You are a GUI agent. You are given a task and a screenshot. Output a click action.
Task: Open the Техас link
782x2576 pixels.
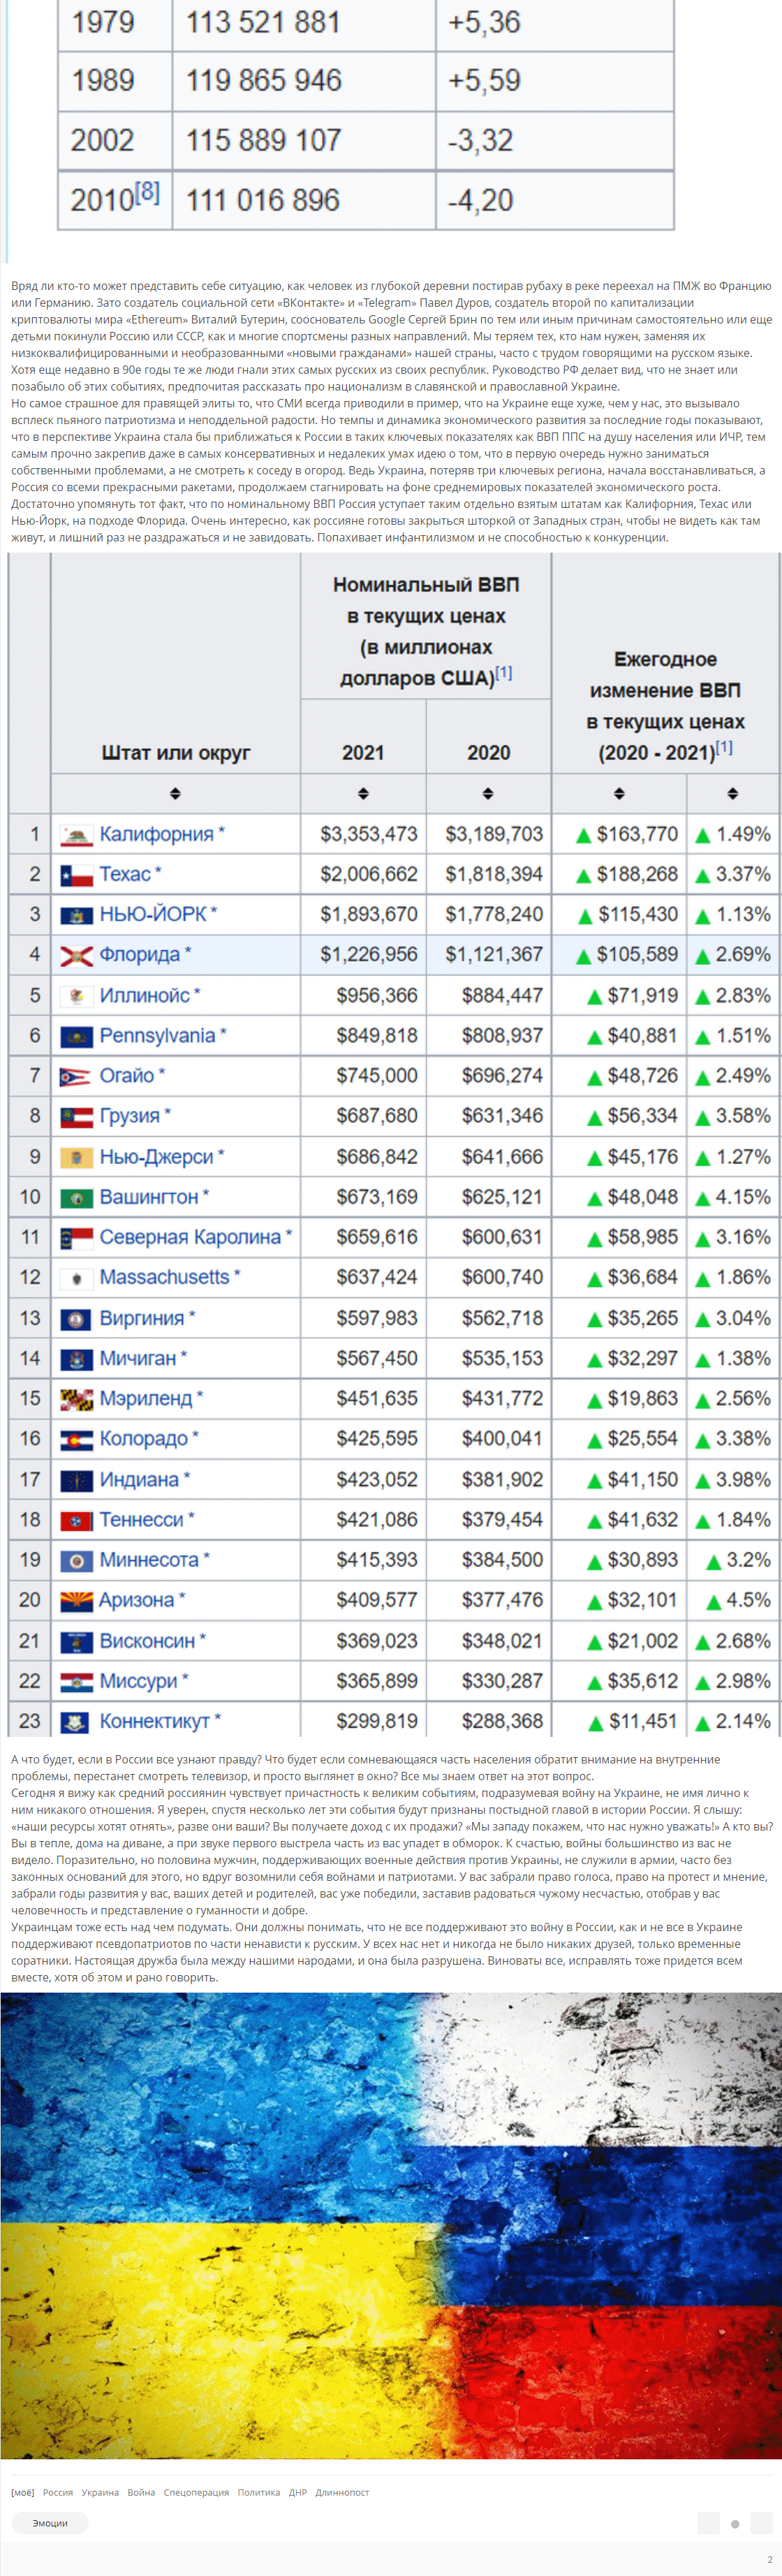(125, 874)
